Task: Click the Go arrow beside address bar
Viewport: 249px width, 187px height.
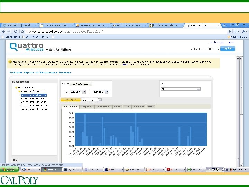Action: pos(230,32)
